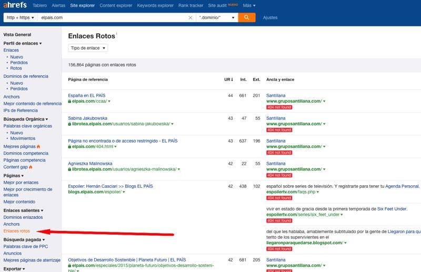421x272 pixels.
Task: Click the Ext. column header
Action: pos(256,79)
